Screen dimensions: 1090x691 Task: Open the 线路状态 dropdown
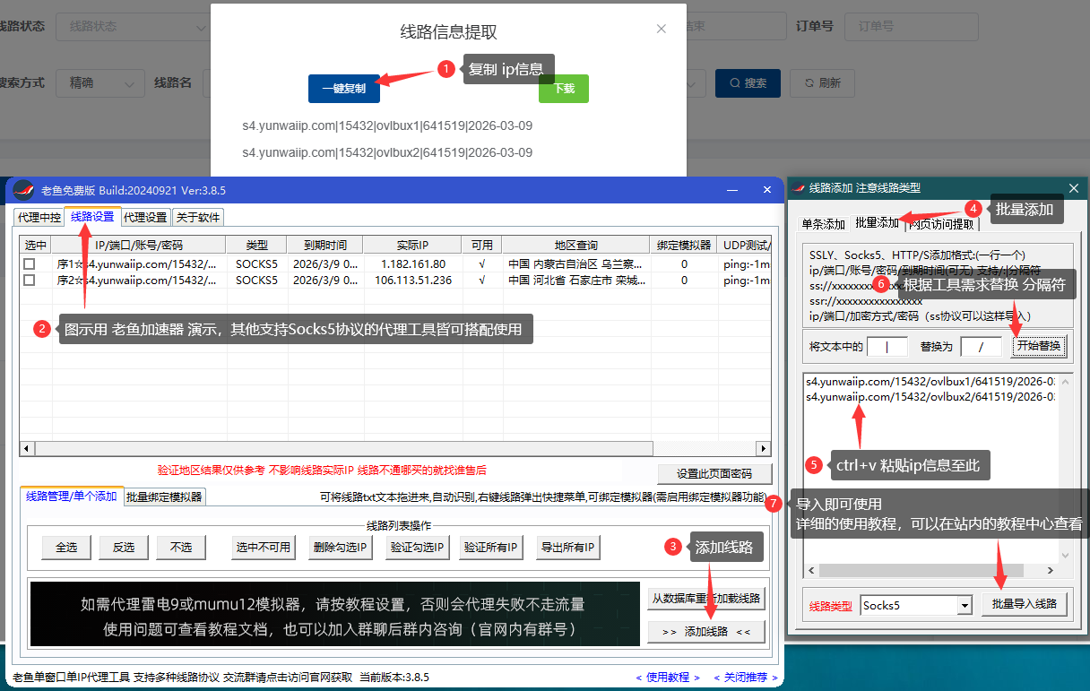[x=133, y=27]
